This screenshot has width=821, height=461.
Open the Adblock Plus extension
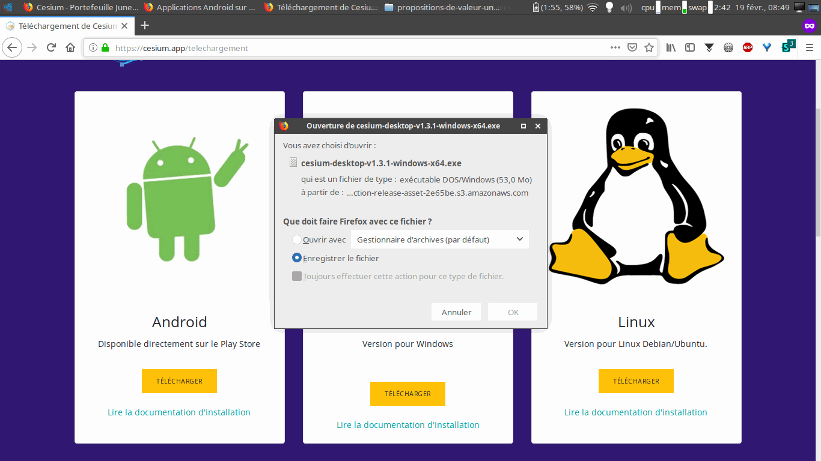748,47
